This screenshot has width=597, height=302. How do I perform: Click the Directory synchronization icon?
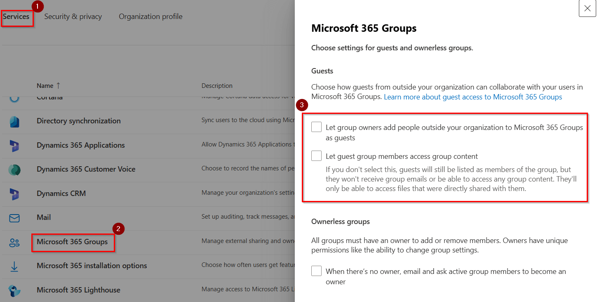tap(14, 121)
